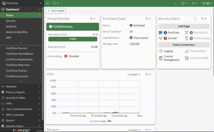The height and width of the screenshot is (132, 214).
Task: Expand the Security Fabric sidebar menu
Action: click(x=21, y=126)
